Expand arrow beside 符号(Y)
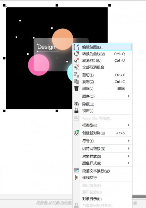The height and width of the screenshot is (208, 146). pyautogui.click(x=129, y=141)
